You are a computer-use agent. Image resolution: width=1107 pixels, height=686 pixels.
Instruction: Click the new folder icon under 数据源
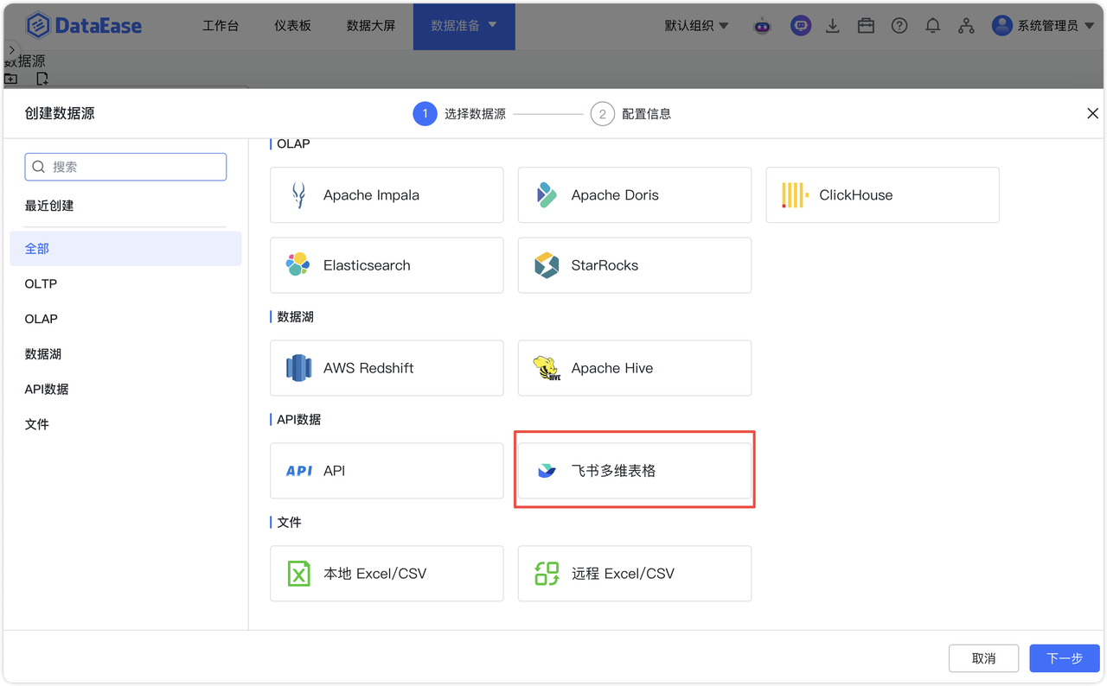click(11, 79)
